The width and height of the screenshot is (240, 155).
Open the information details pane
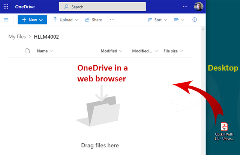[x=195, y=20]
